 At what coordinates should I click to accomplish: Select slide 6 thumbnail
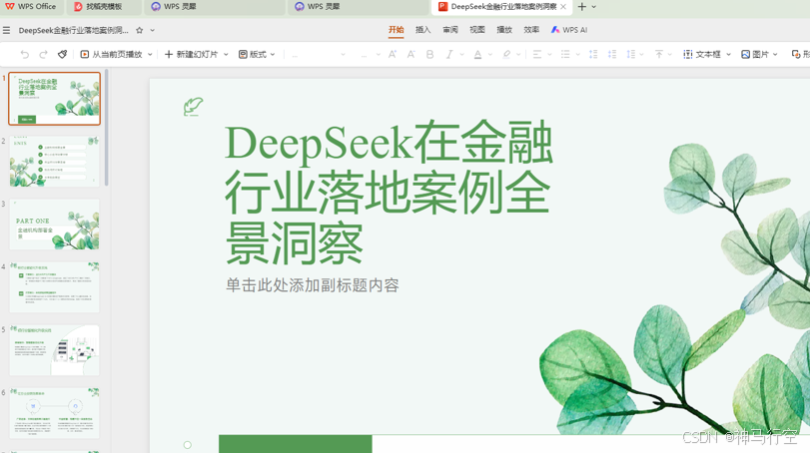tap(54, 413)
